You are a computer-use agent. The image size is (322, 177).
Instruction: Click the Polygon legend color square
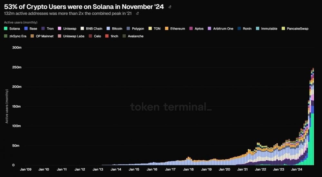pos(128,29)
